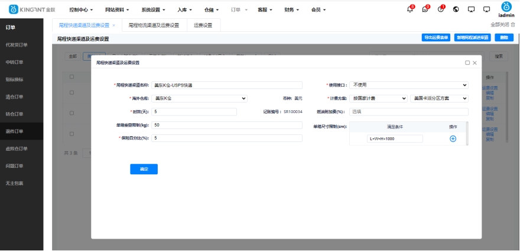
Task: Maximize the 尾程快递渠道及运费设置 dialog
Action: (x=467, y=62)
